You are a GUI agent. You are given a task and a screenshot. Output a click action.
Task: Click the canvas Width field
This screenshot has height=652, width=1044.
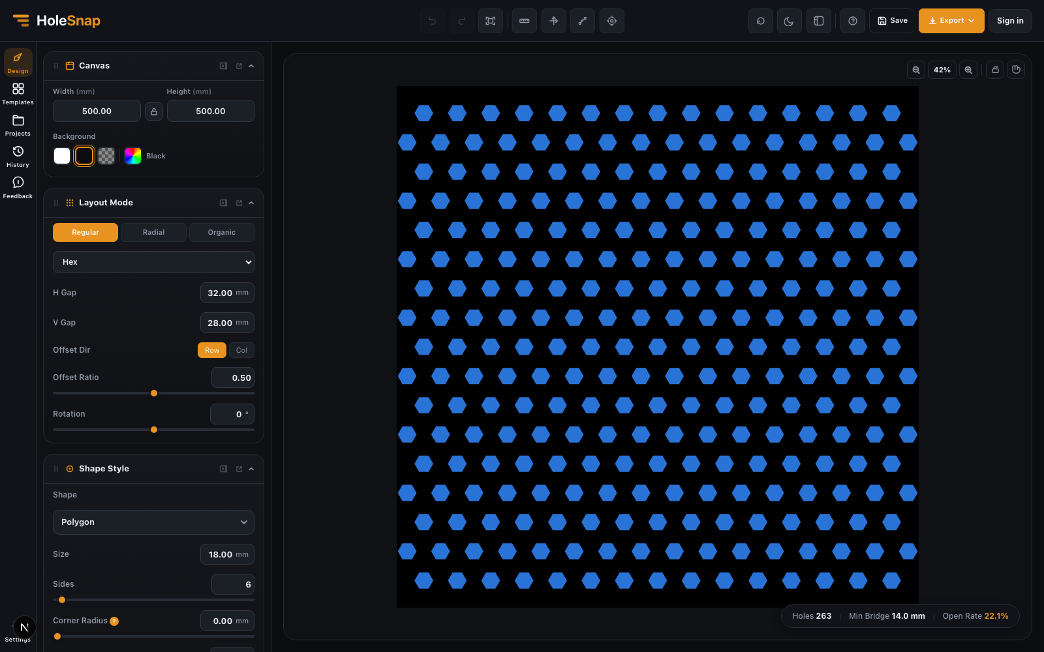tap(97, 111)
